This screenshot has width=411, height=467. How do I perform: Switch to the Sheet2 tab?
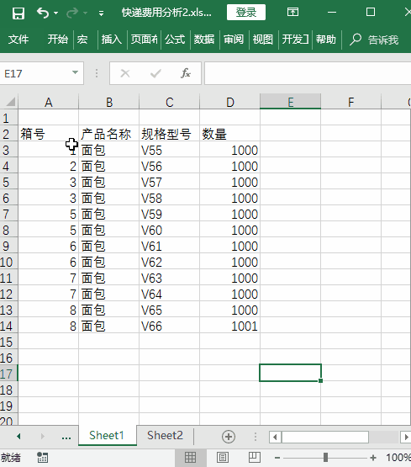(165, 435)
